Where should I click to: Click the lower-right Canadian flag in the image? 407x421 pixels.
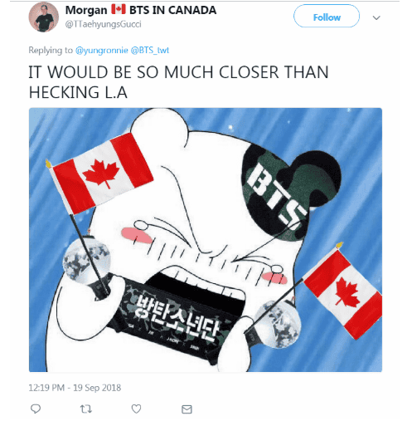pyautogui.click(x=343, y=293)
